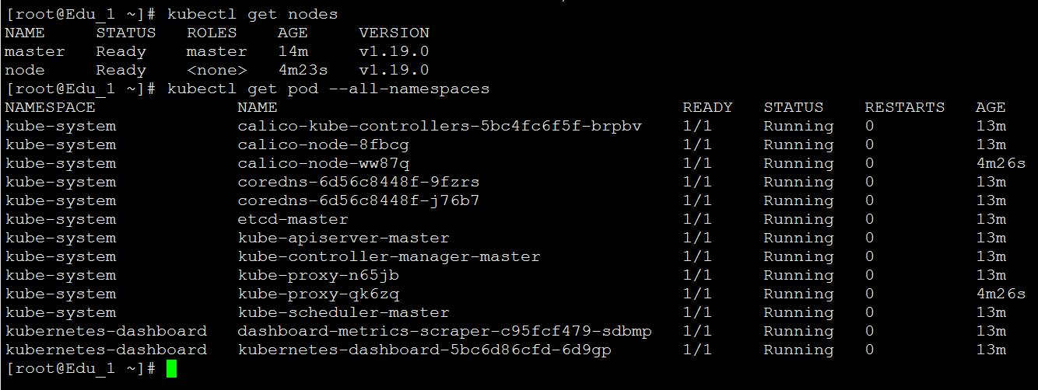Select the kubernetes-dashboard-5bc6d86cfd-6d9gp pod name
The width and height of the screenshot is (1038, 390).
tap(424, 350)
